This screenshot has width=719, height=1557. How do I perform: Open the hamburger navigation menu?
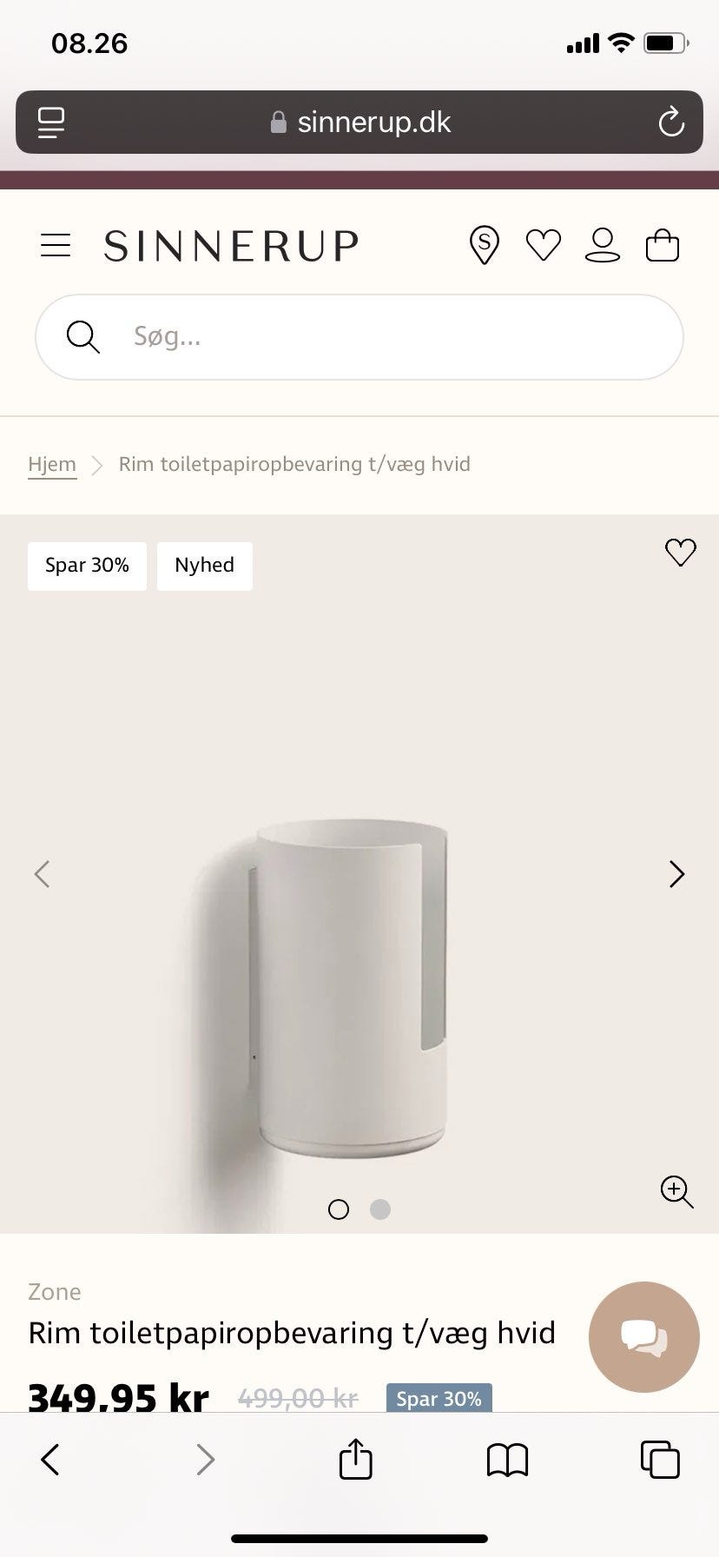click(x=56, y=245)
